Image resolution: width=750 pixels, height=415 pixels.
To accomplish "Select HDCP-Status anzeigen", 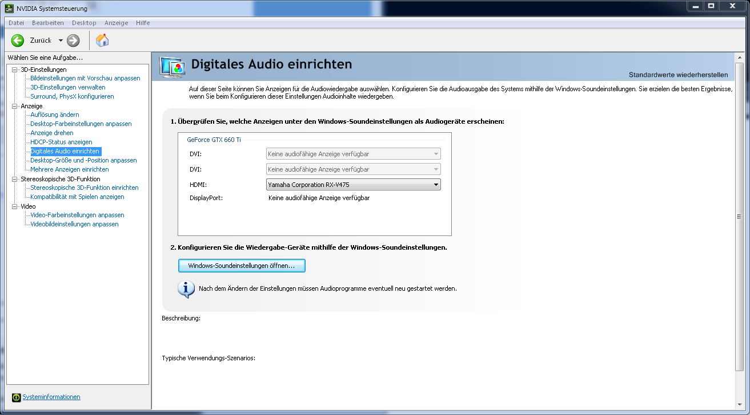I will pos(61,142).
